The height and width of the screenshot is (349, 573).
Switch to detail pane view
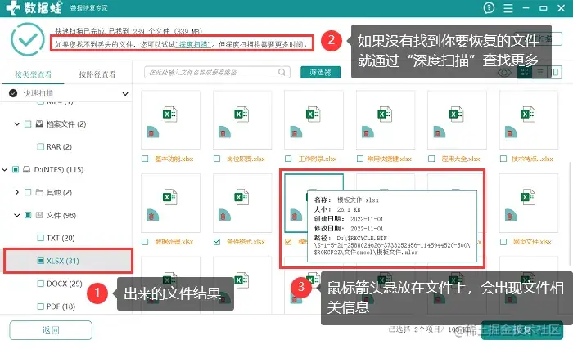(555, 72)
